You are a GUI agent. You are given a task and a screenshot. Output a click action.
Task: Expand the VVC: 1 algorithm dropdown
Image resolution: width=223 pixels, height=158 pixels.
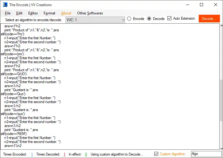pos(95,20)
